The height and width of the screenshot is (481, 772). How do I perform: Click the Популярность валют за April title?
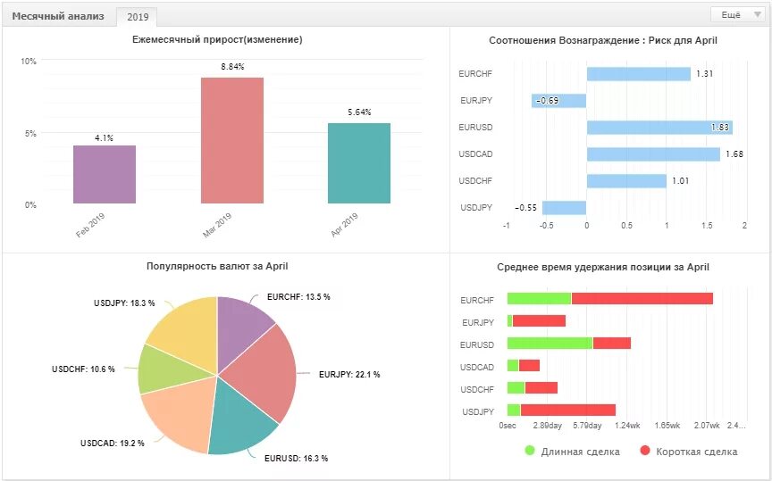point(217,266)
